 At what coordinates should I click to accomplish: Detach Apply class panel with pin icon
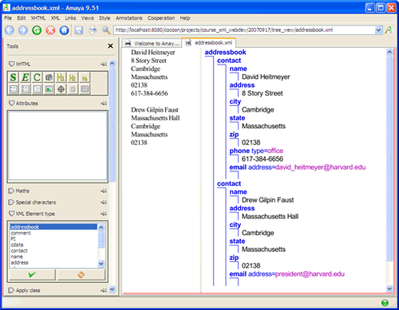pos(104,291)
